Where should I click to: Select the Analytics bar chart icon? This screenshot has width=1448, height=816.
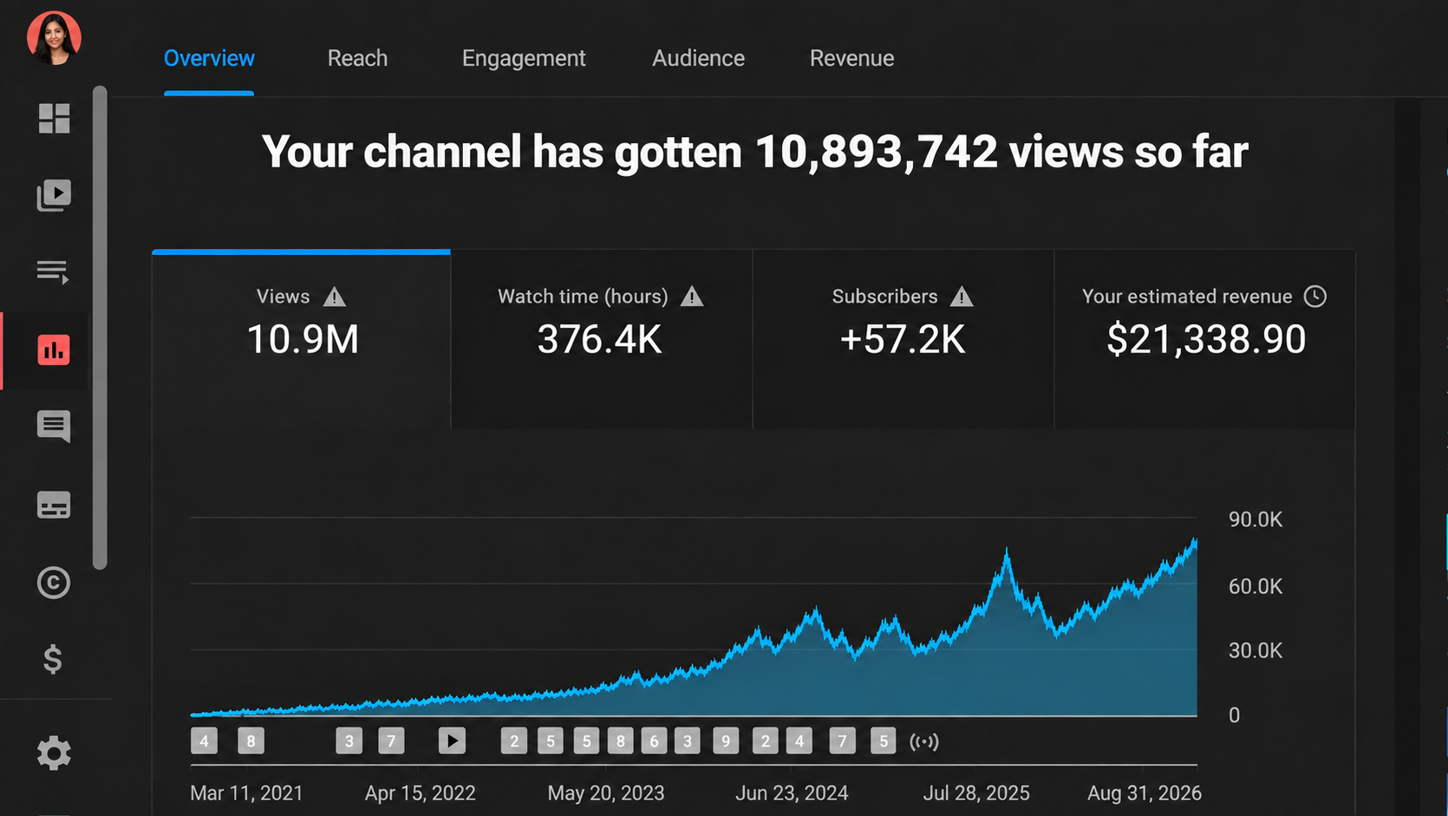click(54, 350)
